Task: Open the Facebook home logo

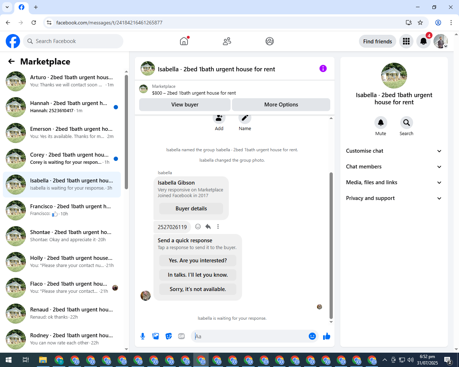Action: tap(13, 41)
